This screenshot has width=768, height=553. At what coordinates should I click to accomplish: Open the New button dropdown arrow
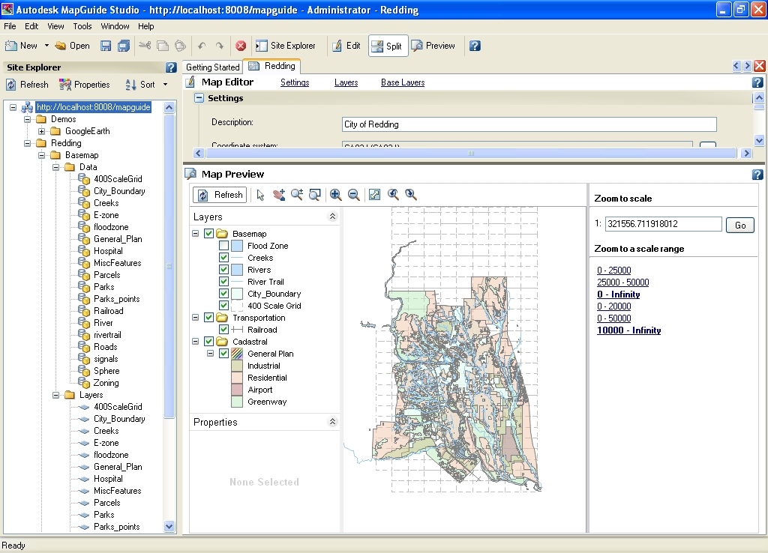46,46
